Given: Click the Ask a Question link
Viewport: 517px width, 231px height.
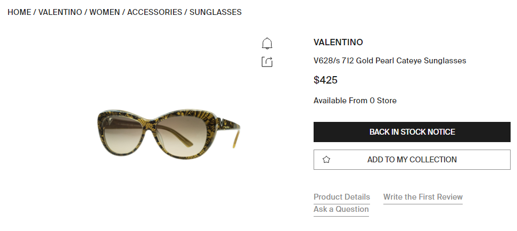Looking at the screenshot, I should (x=341, y=209).
